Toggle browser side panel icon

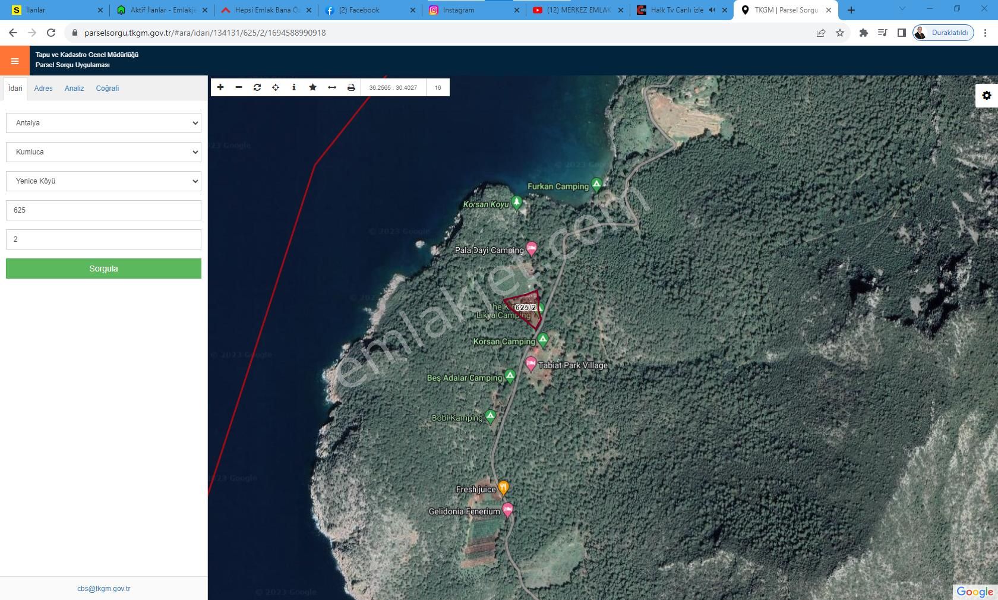coord(902,33)
